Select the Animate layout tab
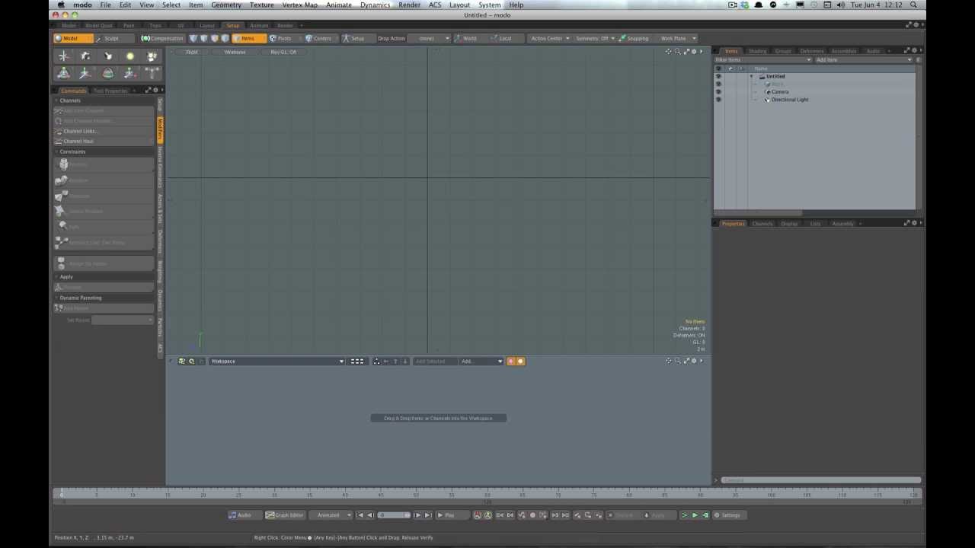Image resolution: width=975 pixels, height=548 pixels. [259, 25]
